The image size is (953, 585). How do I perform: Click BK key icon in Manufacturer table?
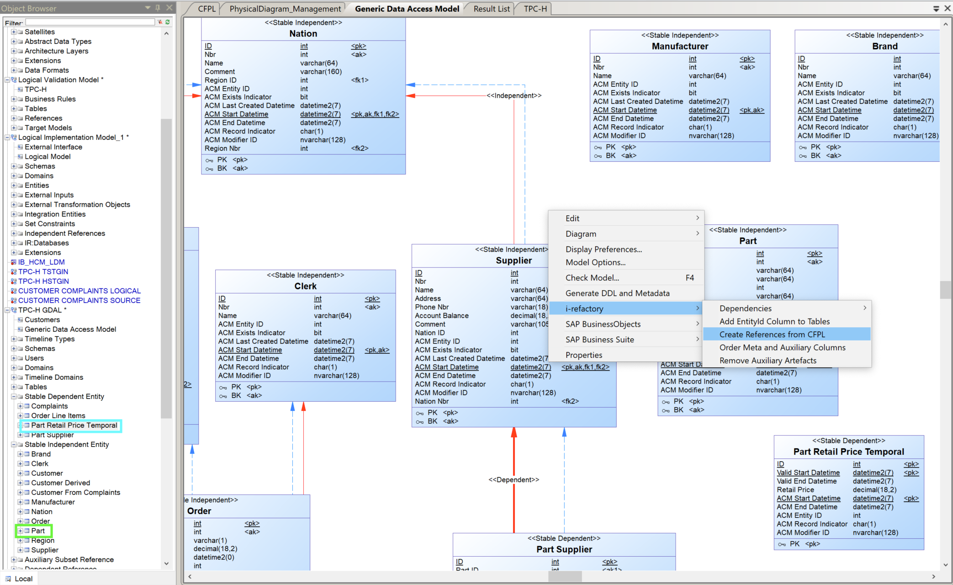pos(598,156)
